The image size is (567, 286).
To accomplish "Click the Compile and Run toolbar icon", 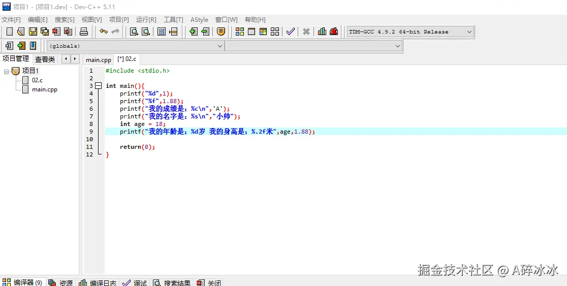I will click(x=263, y=31).
